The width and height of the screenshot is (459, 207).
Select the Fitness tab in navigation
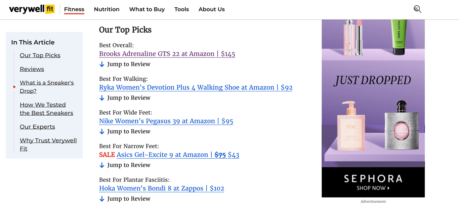[74, 9]
